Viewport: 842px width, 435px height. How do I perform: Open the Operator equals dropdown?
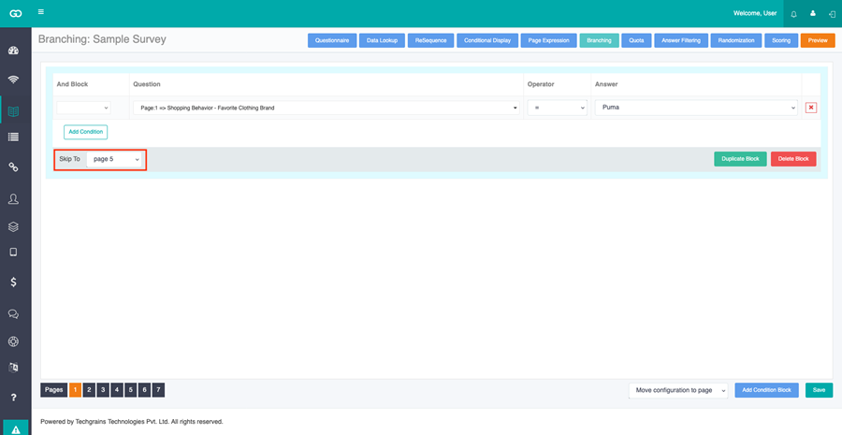click(557, 108)
